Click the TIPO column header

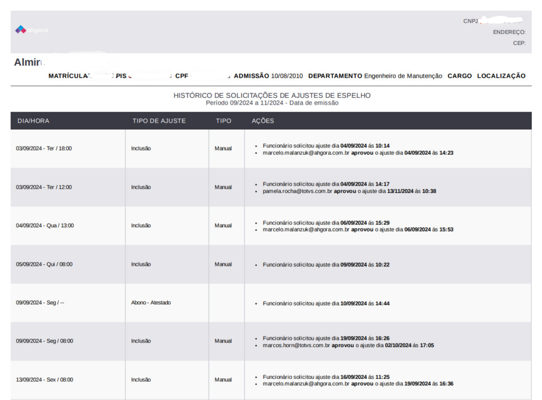(223, 121)
